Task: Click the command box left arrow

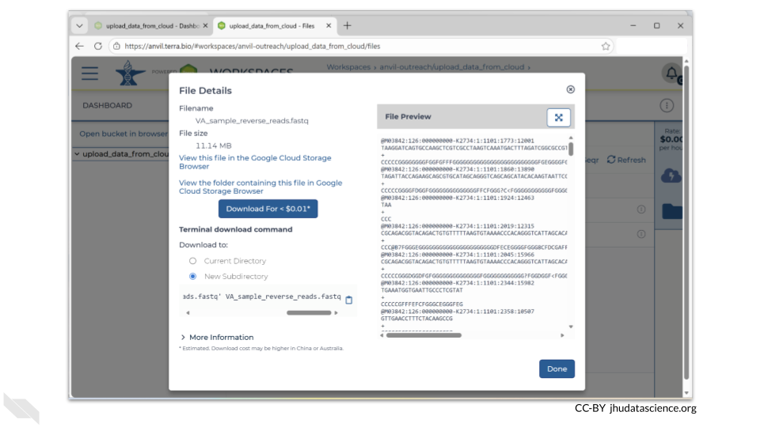Action: (188, 313)
